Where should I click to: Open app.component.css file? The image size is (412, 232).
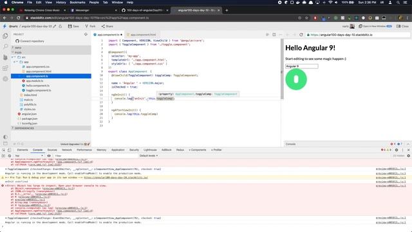point(37,66)
